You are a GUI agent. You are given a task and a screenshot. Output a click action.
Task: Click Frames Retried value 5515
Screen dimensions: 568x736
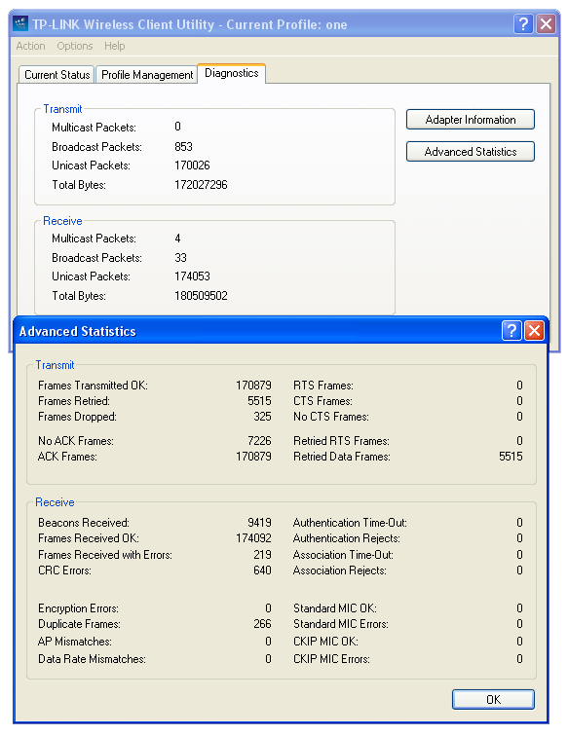coord(260,401)
